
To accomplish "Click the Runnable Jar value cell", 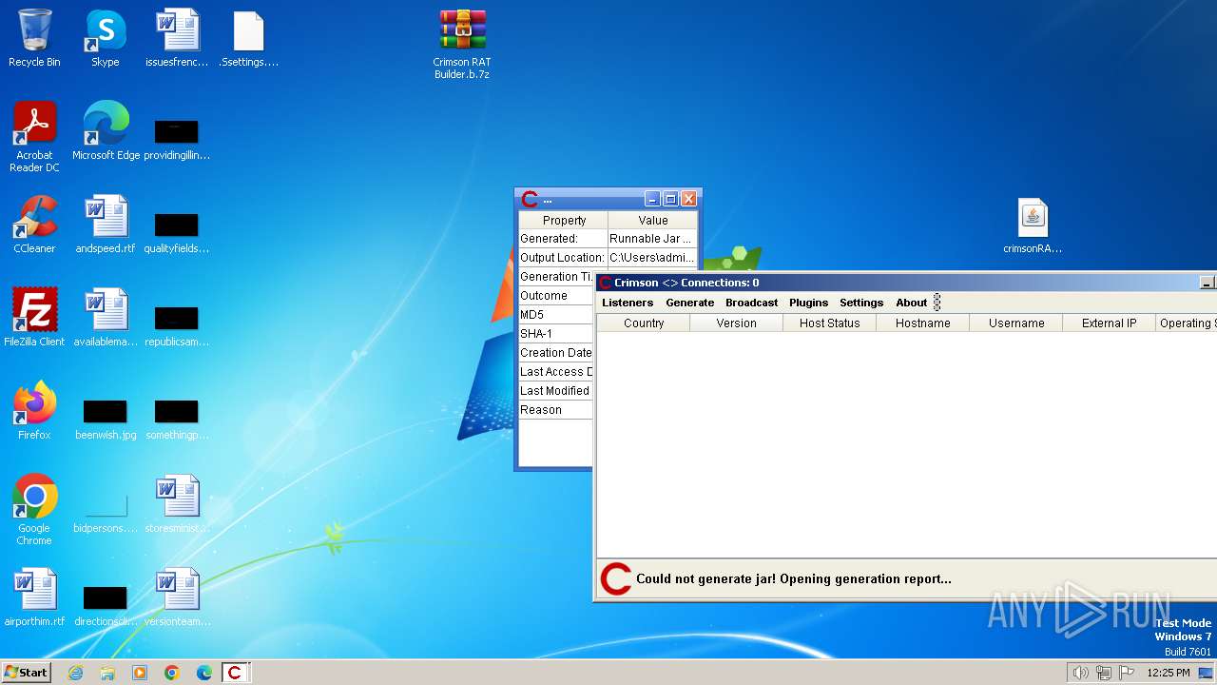I will (652, 239).
